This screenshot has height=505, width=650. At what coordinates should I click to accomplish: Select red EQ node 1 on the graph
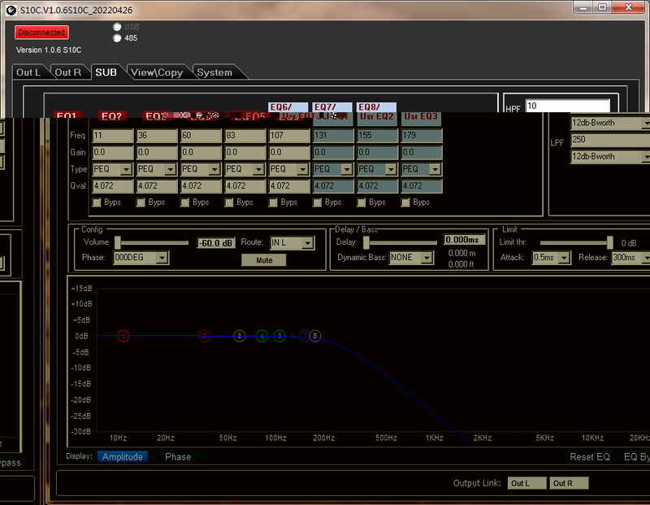coord(123,336)
